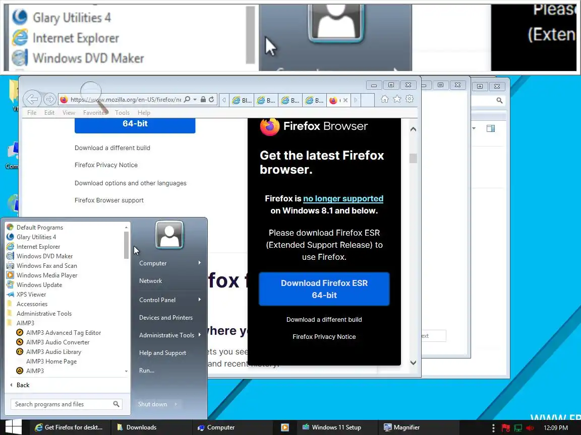Click 'Firefox Privacy Notice' in black panel
This screenshot has height=435, width=581.
(x=324, y=337)
